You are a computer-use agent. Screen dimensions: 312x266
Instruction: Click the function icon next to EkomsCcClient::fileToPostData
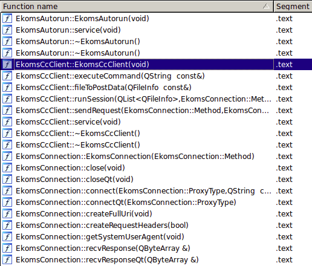(7, 88)
